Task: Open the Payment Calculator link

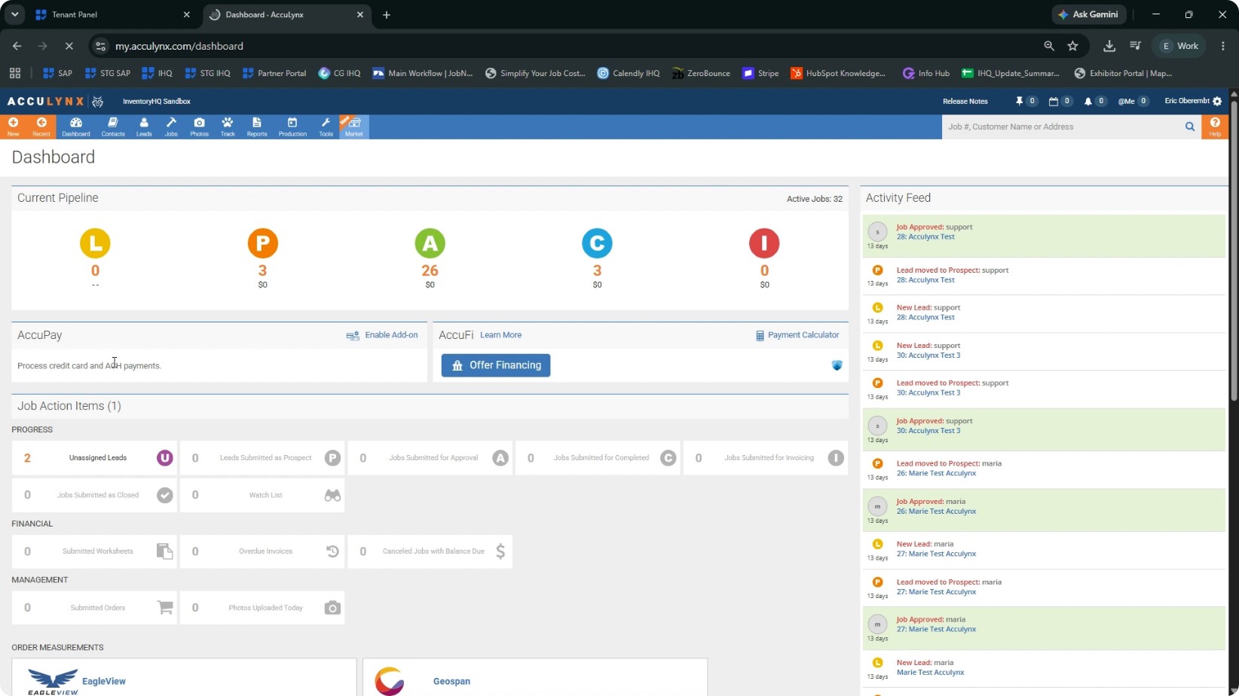Action: pyautogui.click(x=797, y=335)
